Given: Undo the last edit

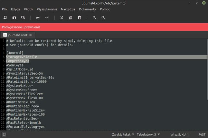Looking at the screenshot, I should coord(38,17).
